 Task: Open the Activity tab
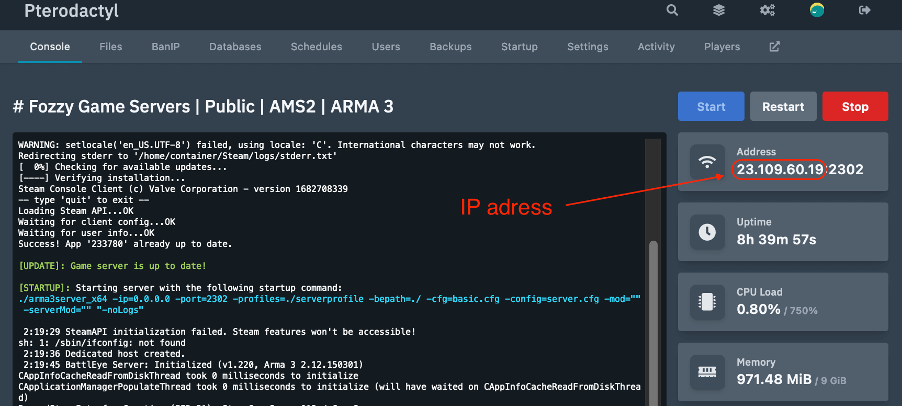656,47
